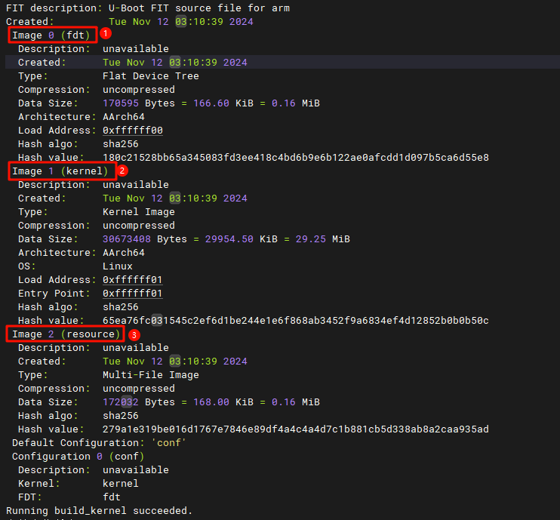Click the "Running build_kernel succeeded." message

[x=99, y=511]
